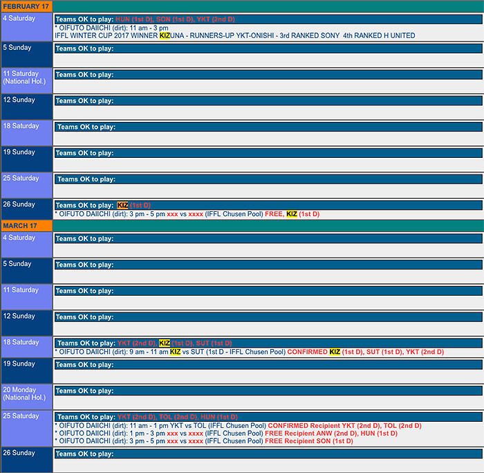The width and height of the screenshot is (484, 473).
Task: Click the February 26 Sunday date cell
Action: (x=26, y=209)
